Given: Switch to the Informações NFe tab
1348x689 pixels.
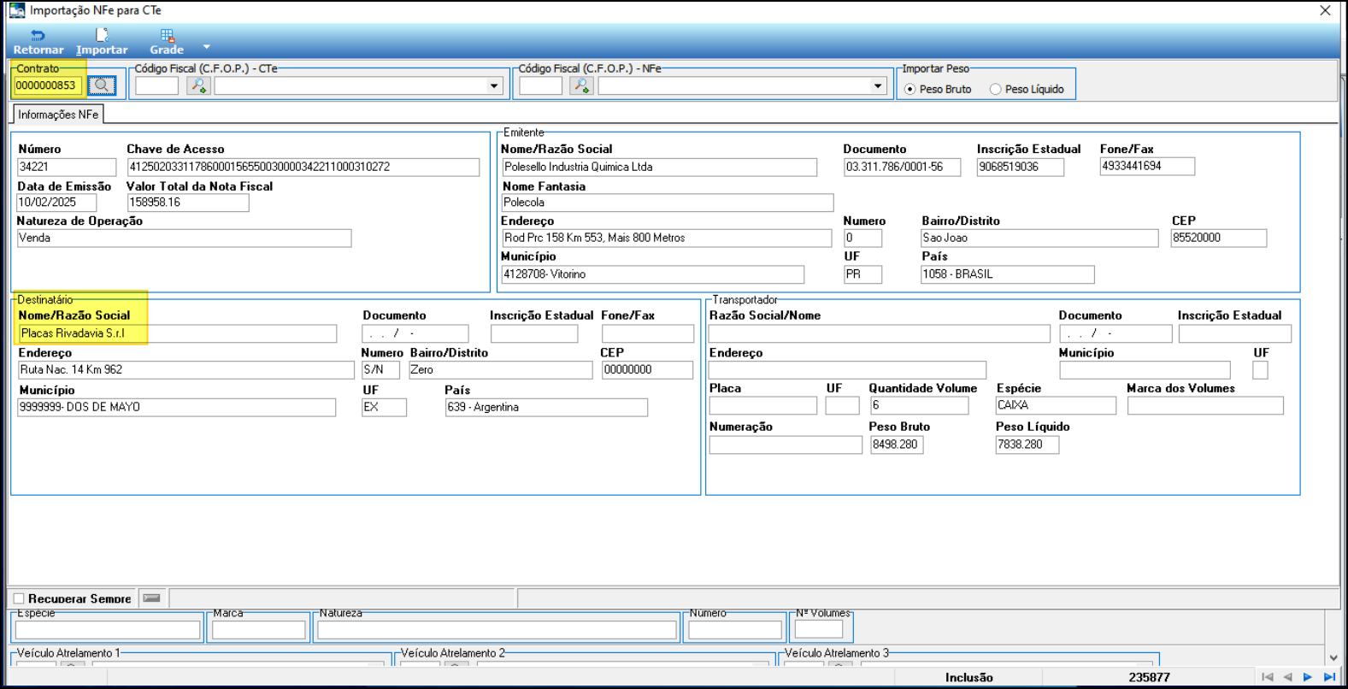Looking at the screenshot, I should [x=58, y=115].
